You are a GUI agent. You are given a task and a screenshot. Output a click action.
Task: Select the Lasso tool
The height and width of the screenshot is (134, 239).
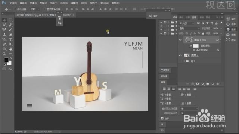[4, 25]
